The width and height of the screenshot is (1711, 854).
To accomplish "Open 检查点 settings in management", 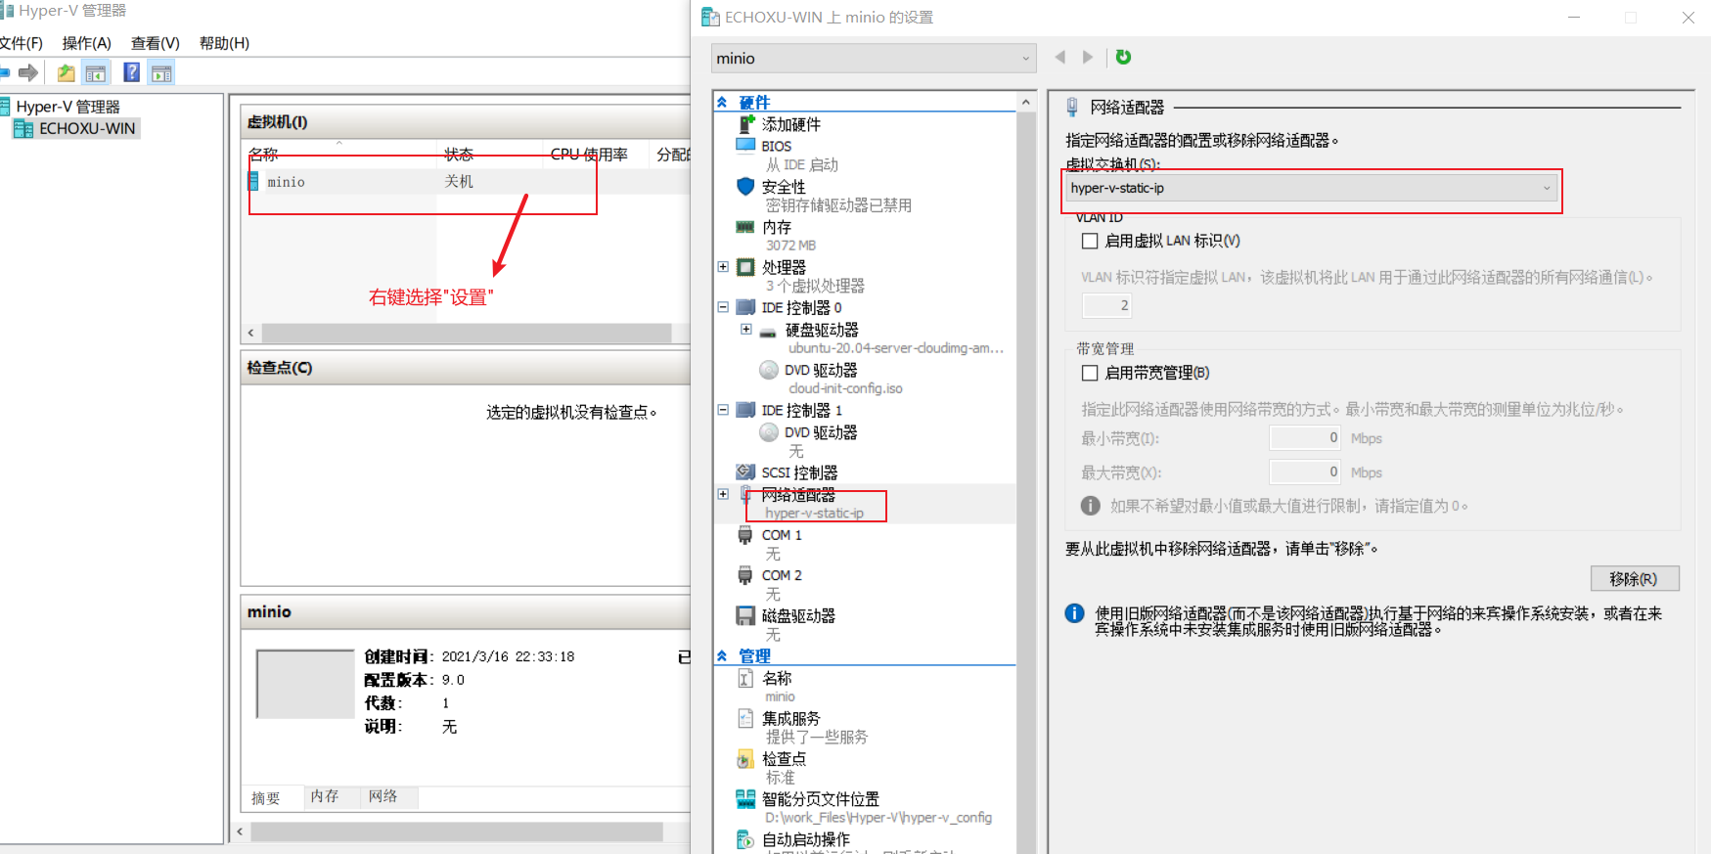I will [x=783, y=758].
